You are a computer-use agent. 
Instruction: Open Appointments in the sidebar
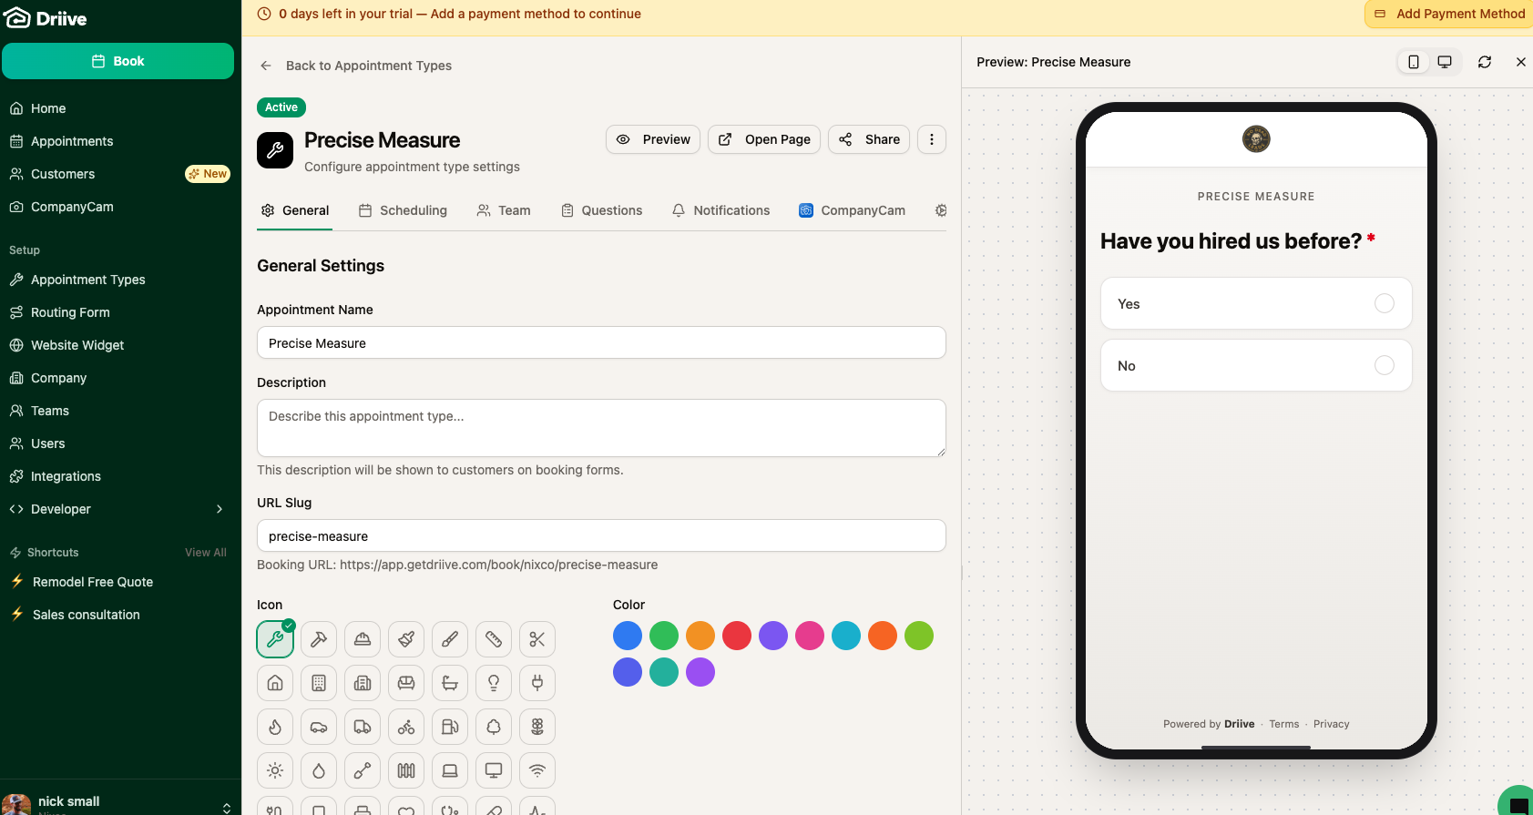tap(120, 141)
